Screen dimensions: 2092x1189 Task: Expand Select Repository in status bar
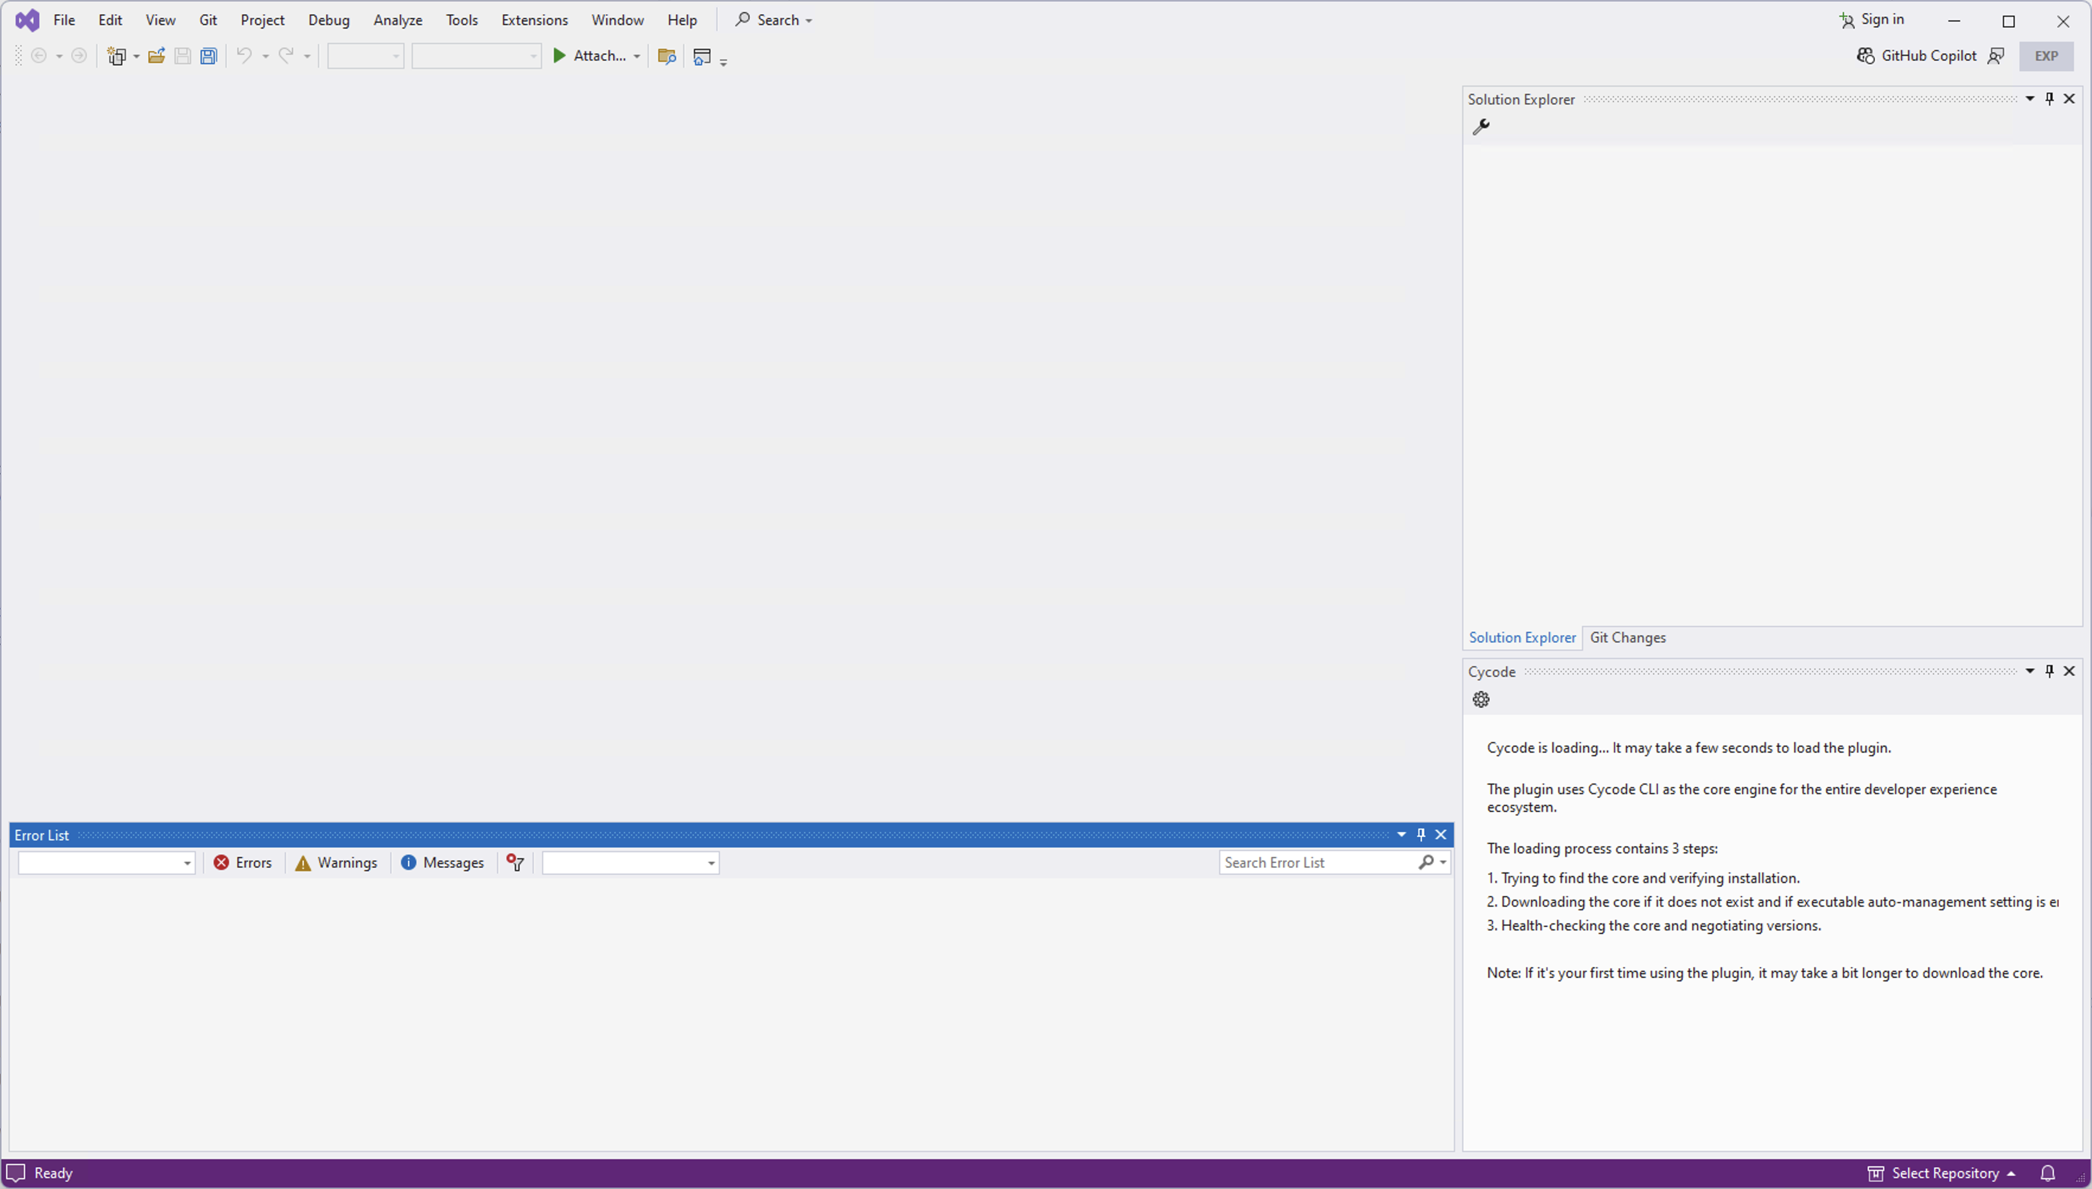coord(1944,1174)
